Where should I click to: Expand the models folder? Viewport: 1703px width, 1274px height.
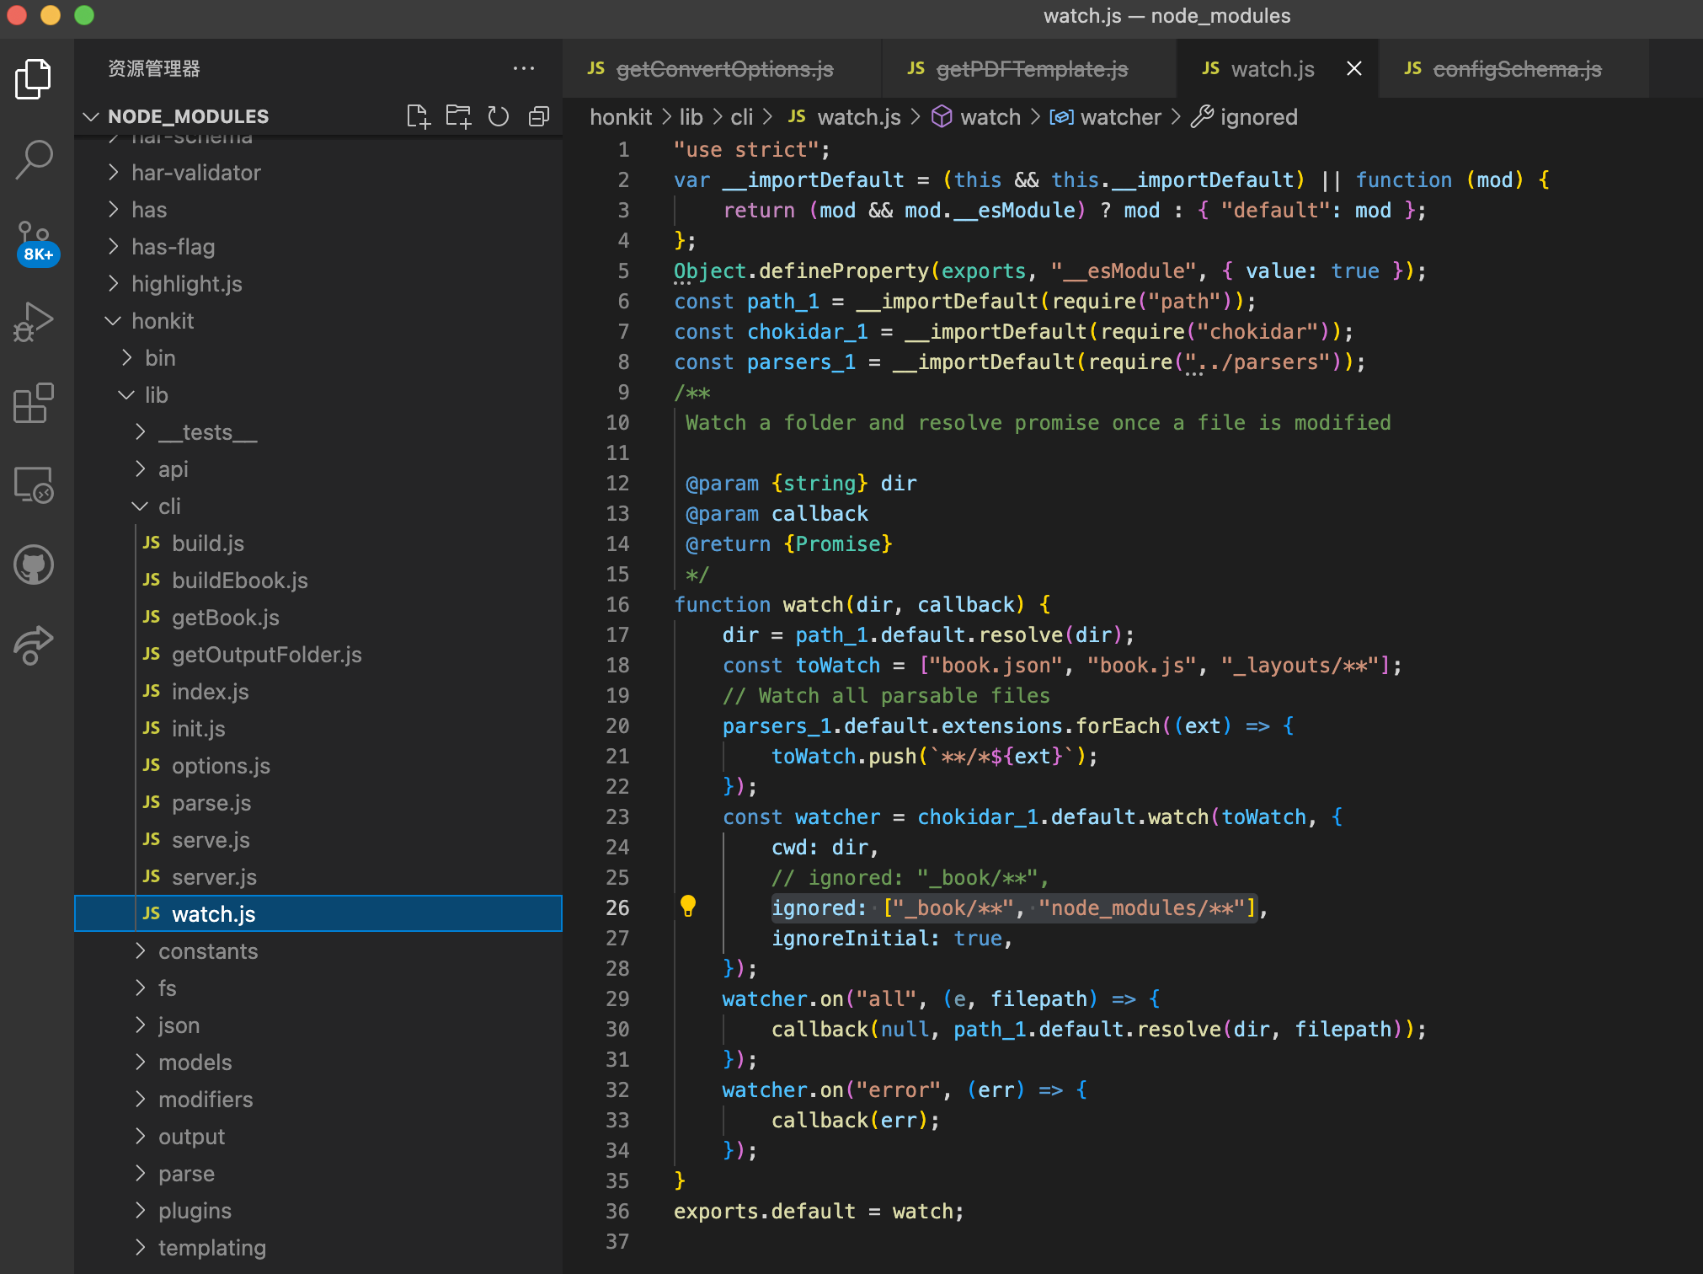pos(318,1063)
